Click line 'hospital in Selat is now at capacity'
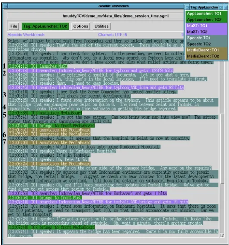This screenshot has height=245, width=229. [99, 138]
